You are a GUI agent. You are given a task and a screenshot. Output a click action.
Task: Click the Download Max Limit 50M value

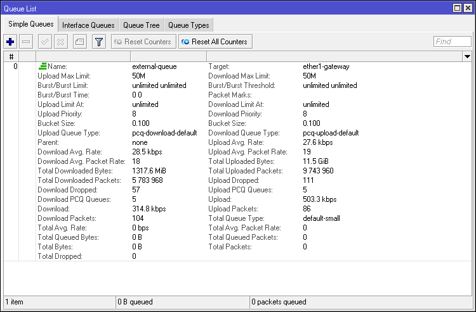pos(309,76)
